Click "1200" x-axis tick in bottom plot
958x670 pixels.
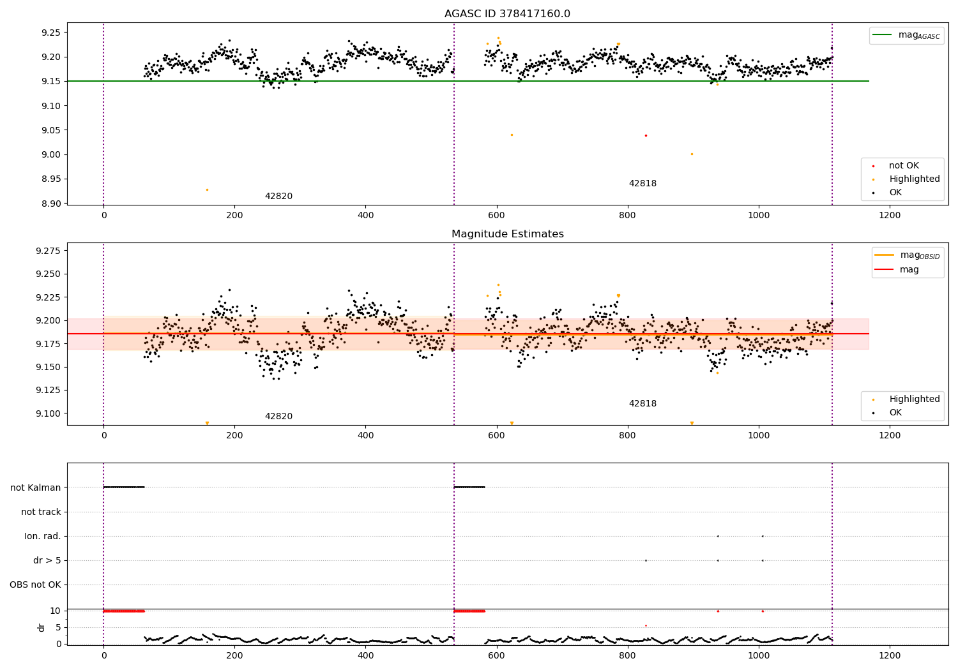coord(890,655)
